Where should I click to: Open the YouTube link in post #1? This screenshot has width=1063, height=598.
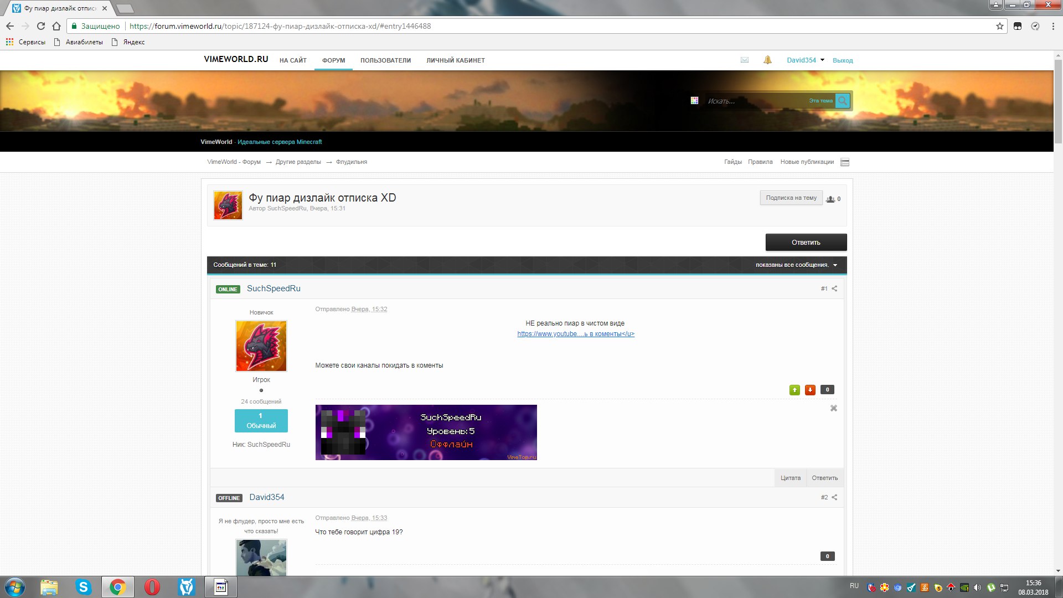coord(576,334)
